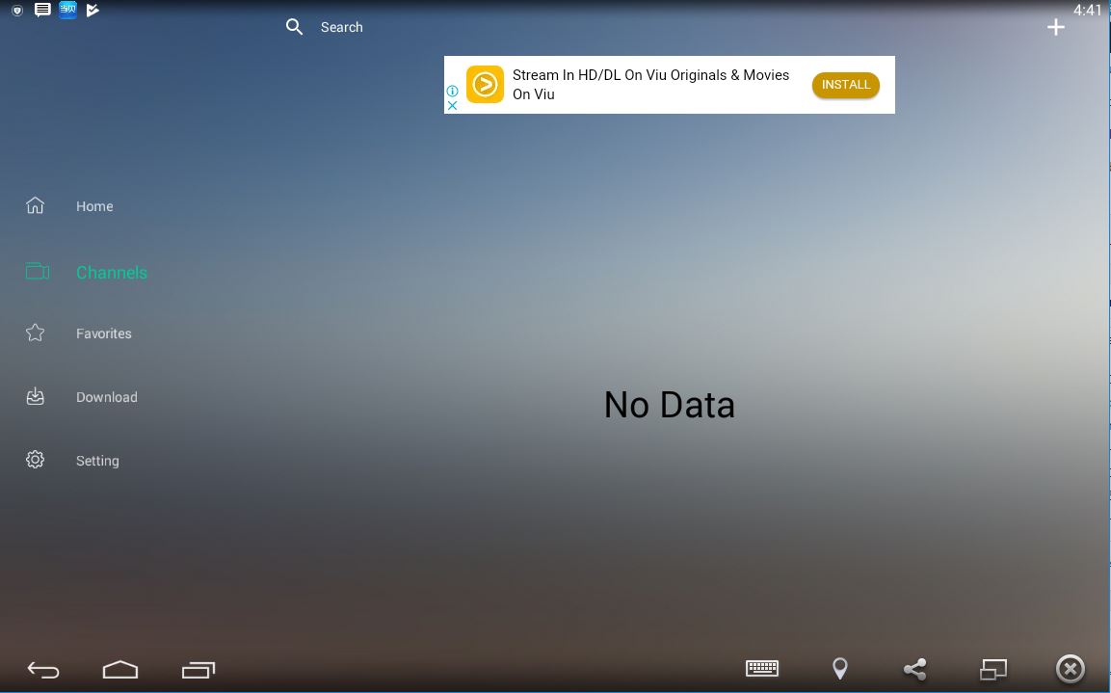Show recent apps in the navigation bar

click(x=198, y=669)
